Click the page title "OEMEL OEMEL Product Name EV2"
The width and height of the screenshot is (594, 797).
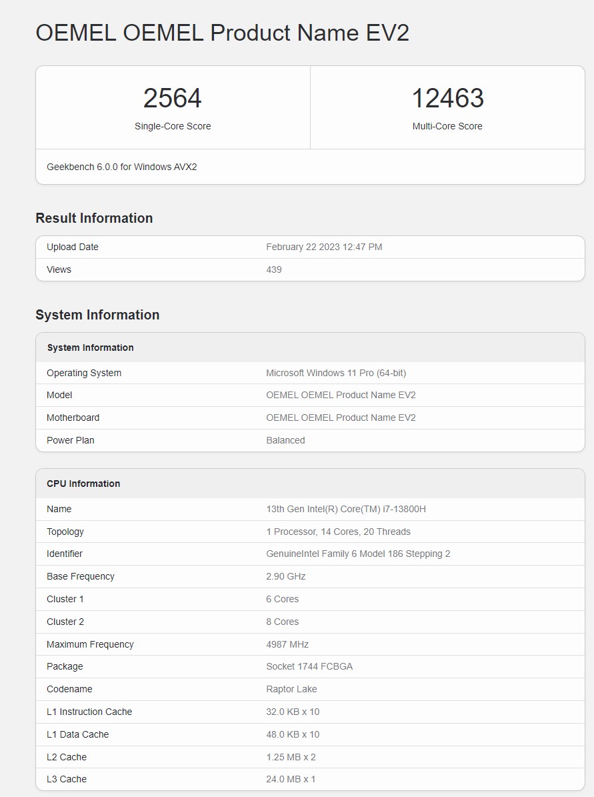click(x=222, y=33)
